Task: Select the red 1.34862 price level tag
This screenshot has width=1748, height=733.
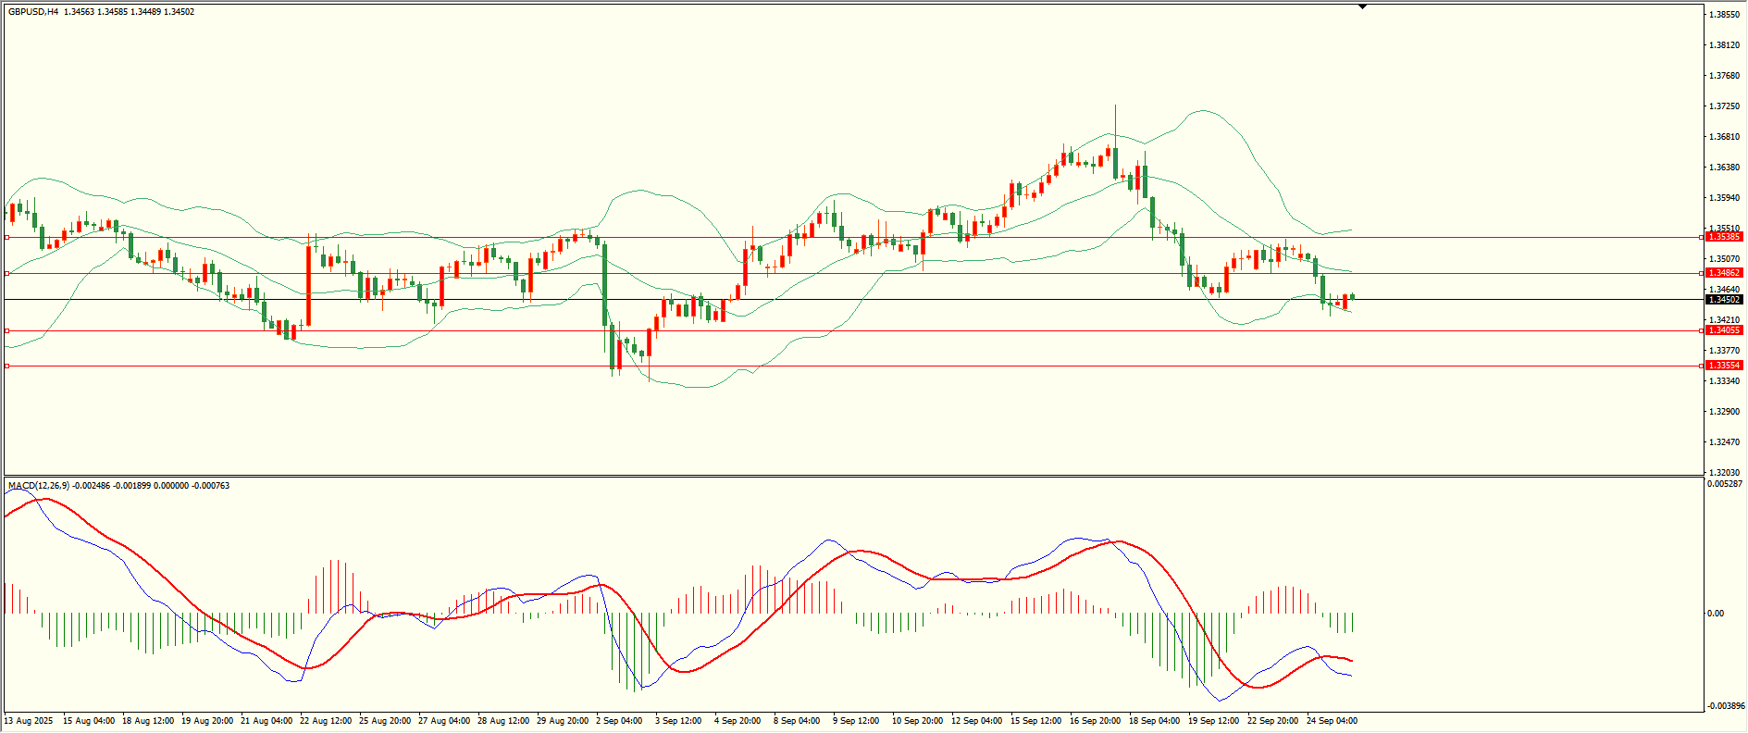Action: pos(1724,273)
